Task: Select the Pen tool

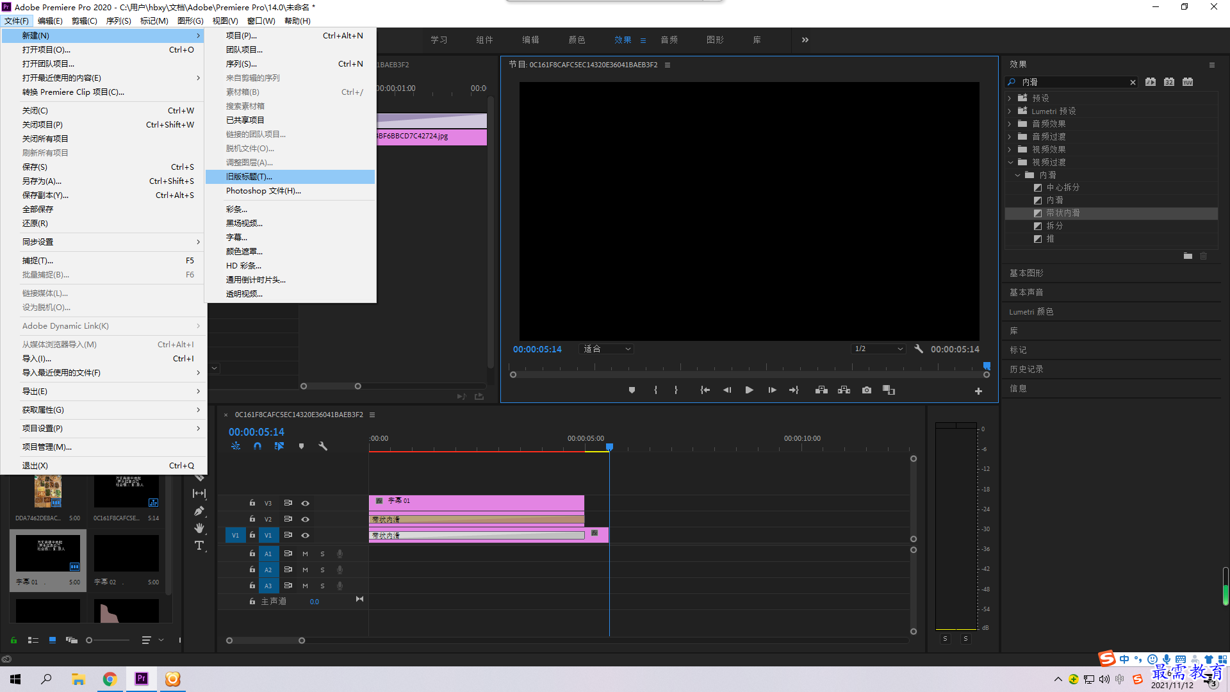Action: pyautogui.click(x=199, y=511)
